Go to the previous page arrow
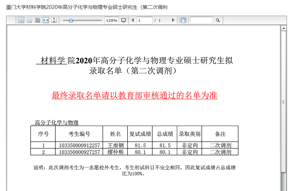 pos(133,20)
